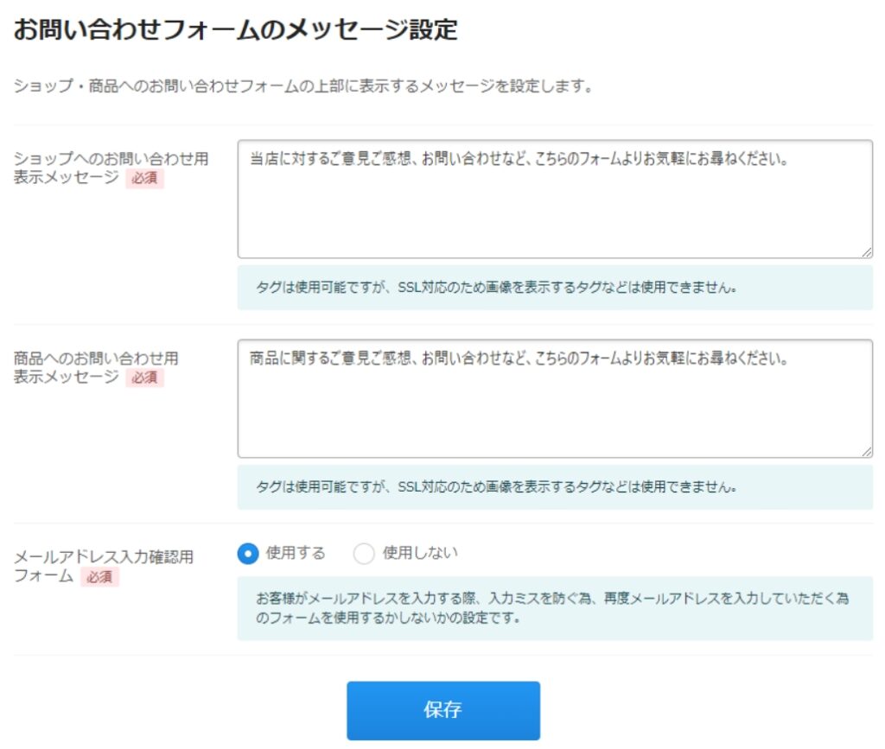885x749 pixels.
Task: Select the 使用する radio button
Action: pyautogui.click(x=248, y=554)
